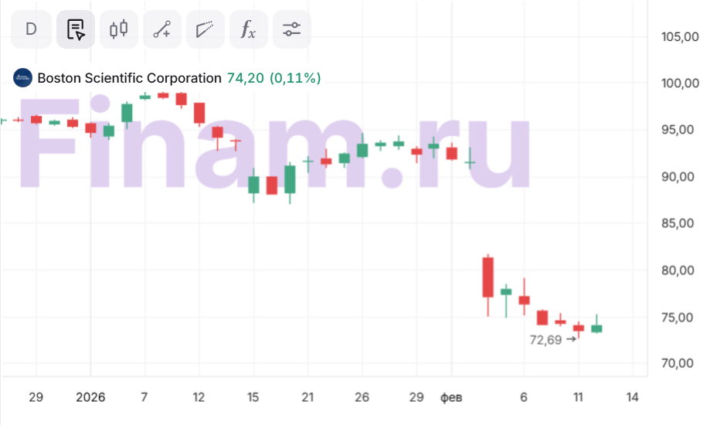Click the 72,69 low price marker
710x425 pixels.
545,339
